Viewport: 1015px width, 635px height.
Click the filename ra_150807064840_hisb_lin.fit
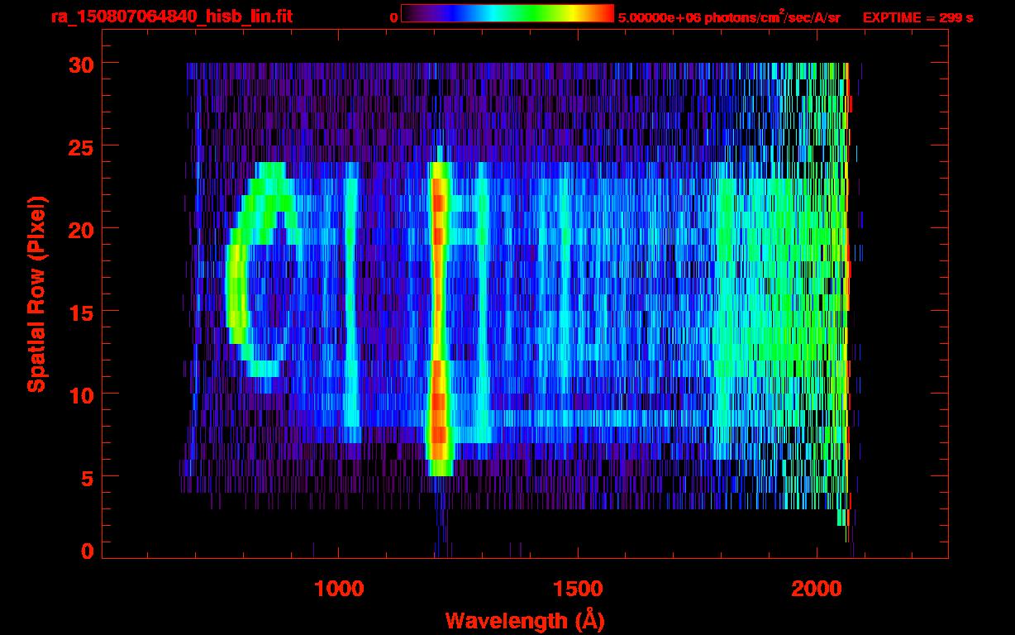(171, 17)
